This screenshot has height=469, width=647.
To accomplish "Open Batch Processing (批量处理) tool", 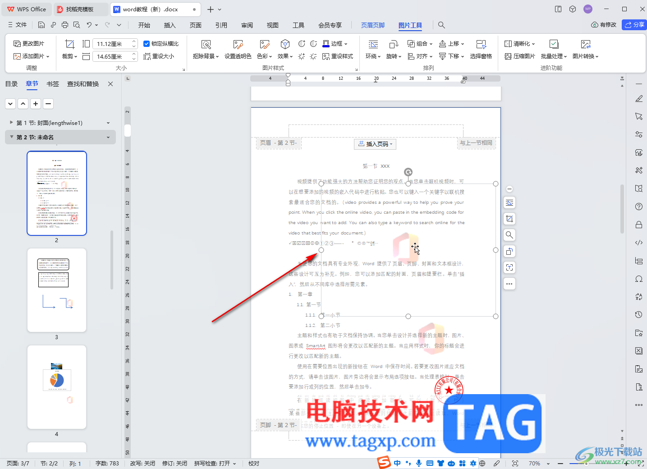I will tap(554, 50).
